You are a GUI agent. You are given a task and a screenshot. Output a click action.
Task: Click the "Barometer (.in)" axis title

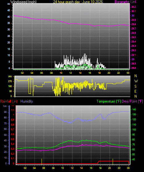[125, 2]
